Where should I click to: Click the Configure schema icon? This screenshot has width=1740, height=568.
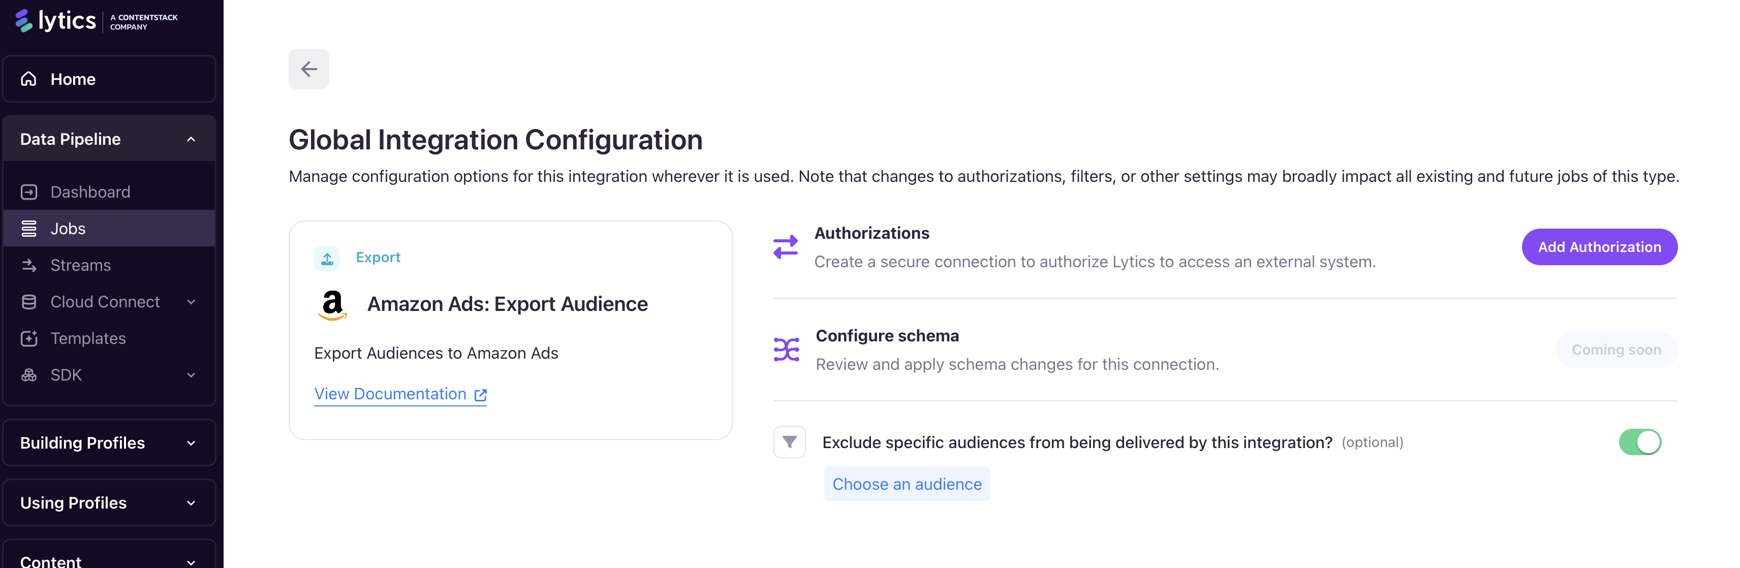[x=786, y=349]
